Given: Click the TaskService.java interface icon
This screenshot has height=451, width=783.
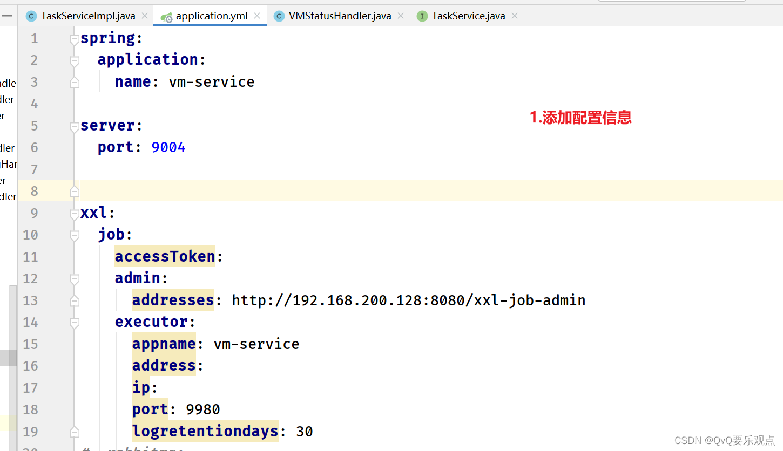Looking at the screenshot, I should pos(422,16).
